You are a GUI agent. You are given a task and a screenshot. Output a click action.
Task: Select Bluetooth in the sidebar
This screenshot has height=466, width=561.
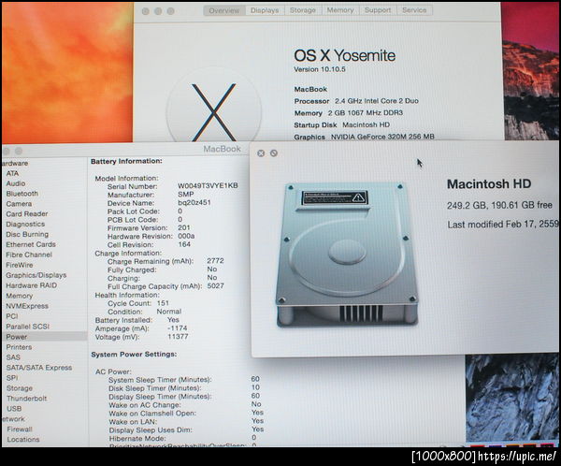click(x=22, y=194)
